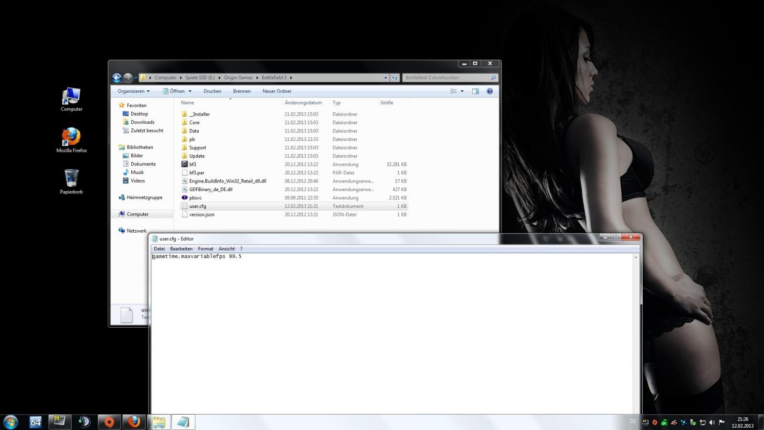764x430 pixels.
Task: Click the Öffnen toolbar button
Action: pyautogui.click(x=173, y=91)
